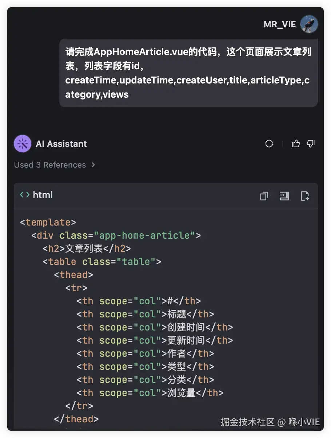This screenshot has height=438, width=331.
Task: Click the 浏览量 th code line
Action: [x=150, y=393]
